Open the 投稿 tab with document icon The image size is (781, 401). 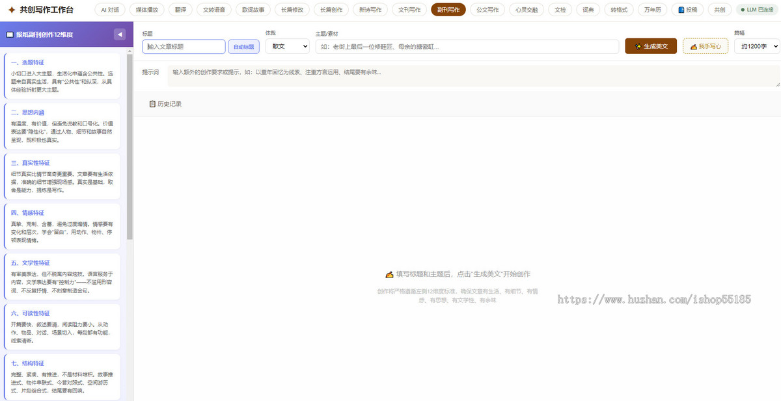pyautogui.click(x=687, y=10)
